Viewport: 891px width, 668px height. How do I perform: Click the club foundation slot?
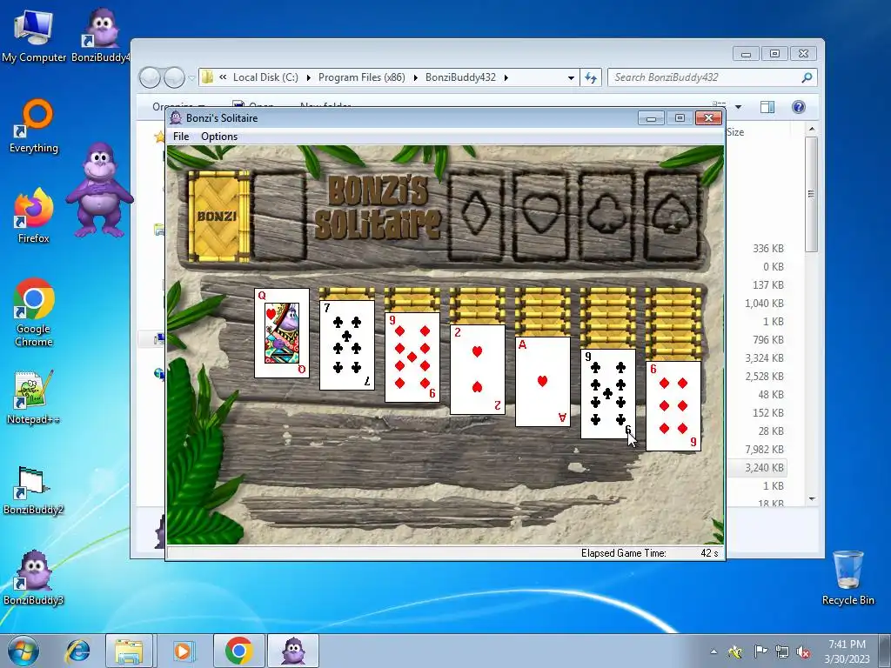tap(606, 217)
